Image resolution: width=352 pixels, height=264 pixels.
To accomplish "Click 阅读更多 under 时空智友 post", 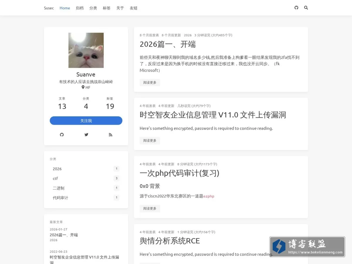I will [150, 141].
